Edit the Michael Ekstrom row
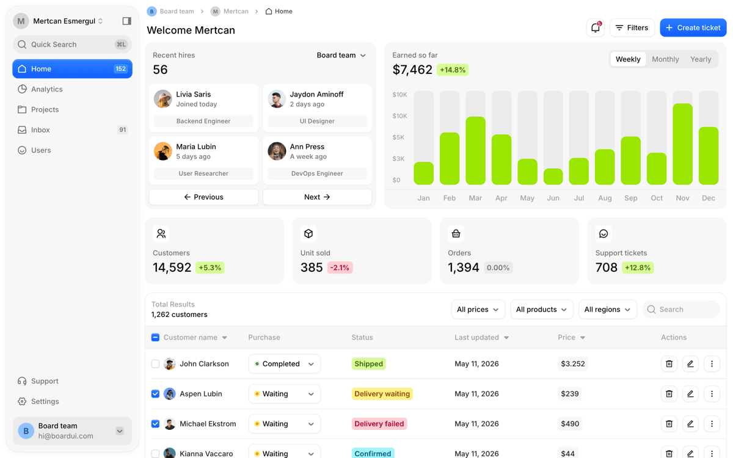This screenshot has height=458, width=733. [x=690, y=424]
